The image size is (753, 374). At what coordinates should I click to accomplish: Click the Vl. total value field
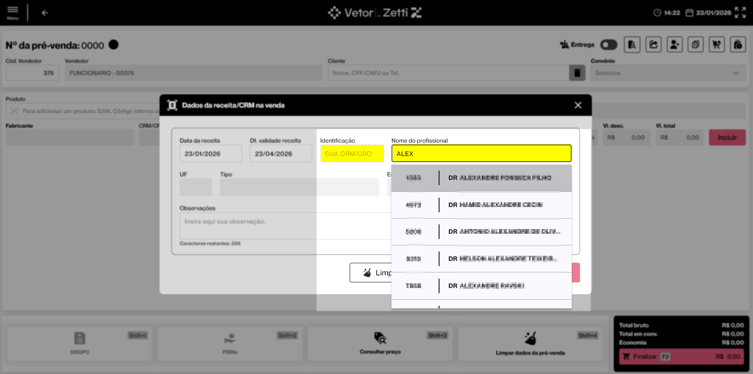click(x=680, y=137)
